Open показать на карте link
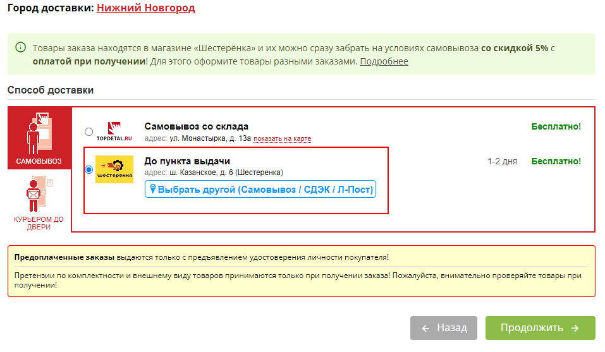Screen dimensions: 605x352 pyautogui.click(x=282, y=139)
